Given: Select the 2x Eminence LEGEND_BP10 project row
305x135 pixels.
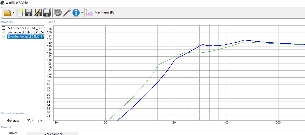Looking at the screenshot, I should tap(26, 28).
